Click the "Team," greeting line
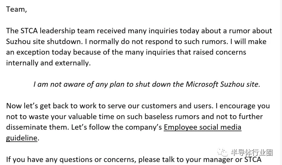The width and height of the screenshot is (282, 165). tap(16, 9)
